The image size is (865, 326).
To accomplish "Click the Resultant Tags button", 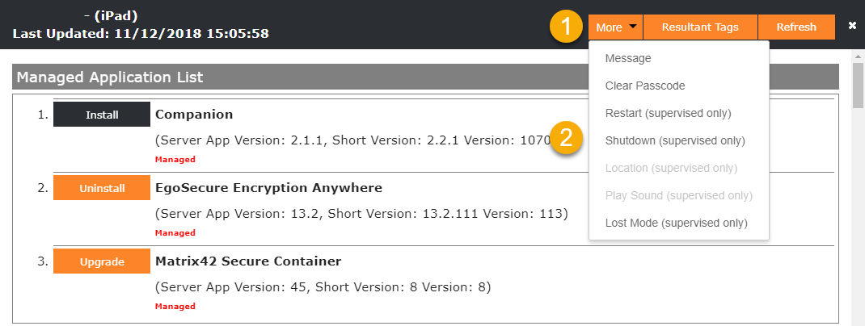I will click(x=700, y=27).
